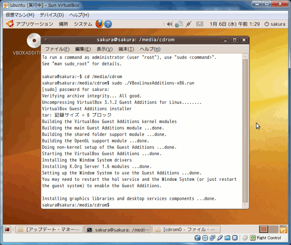This screenshot has width=291, height=245.
Task: Click the show desktop button
Action: [7, 229]
